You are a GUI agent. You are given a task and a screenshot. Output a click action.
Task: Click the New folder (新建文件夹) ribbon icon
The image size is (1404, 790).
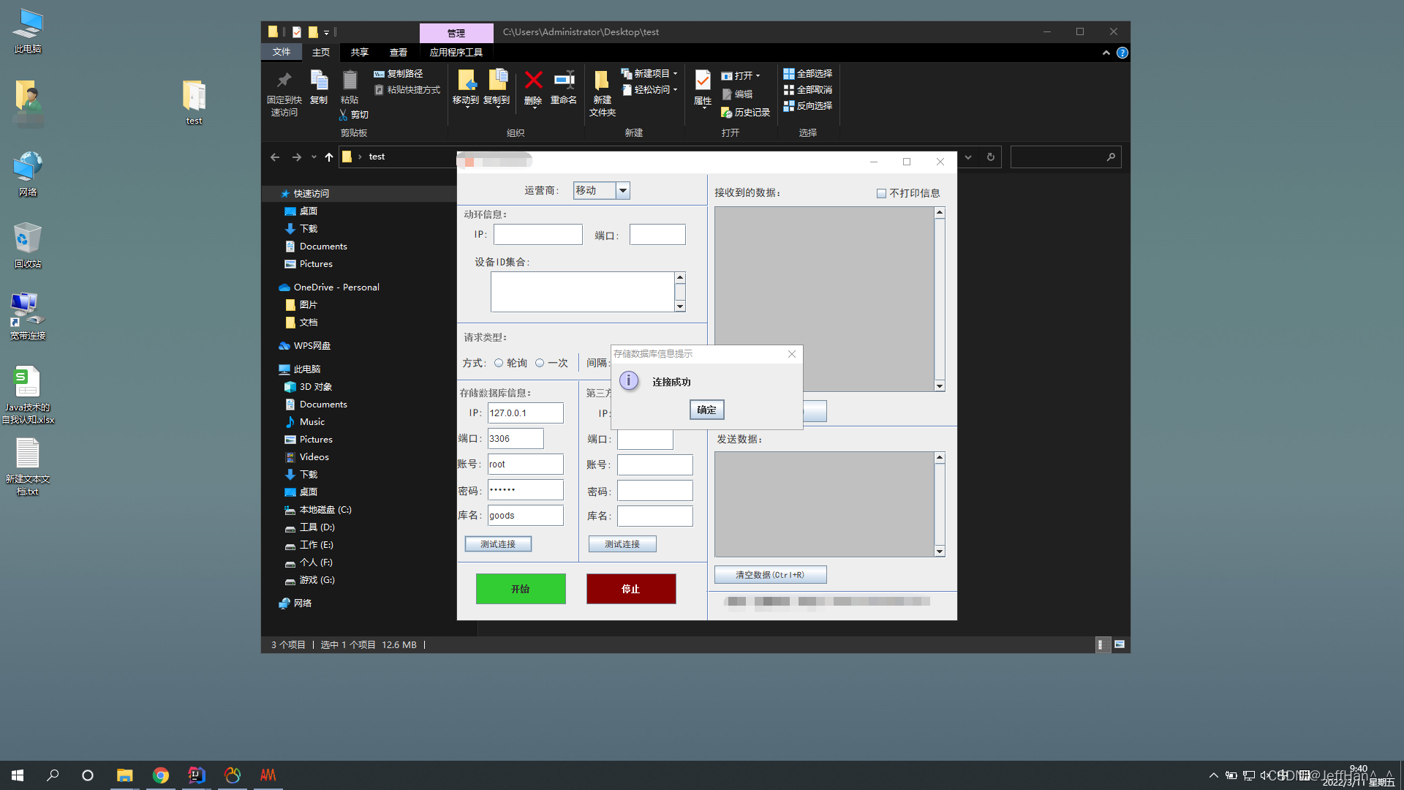pyautogui.click(x=602, y=82)
